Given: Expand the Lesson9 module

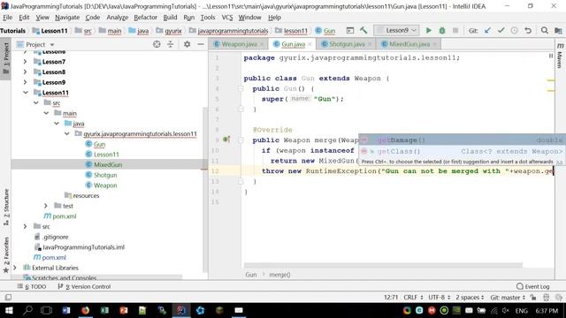Looking at the screenshot, I should 25,82.
